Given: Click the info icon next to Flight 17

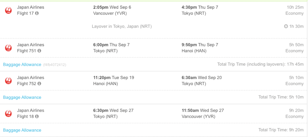Looking at the screenshot, I should pos(37,13).
